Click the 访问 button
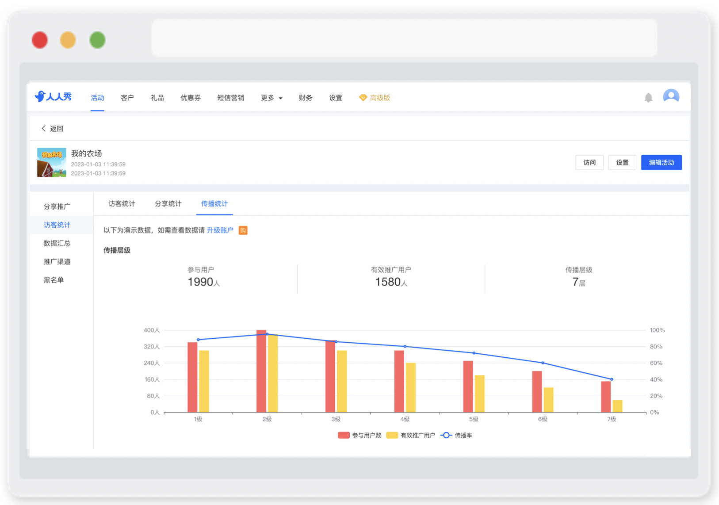Screen dimensions: 719x505 [x=589, y=163]
